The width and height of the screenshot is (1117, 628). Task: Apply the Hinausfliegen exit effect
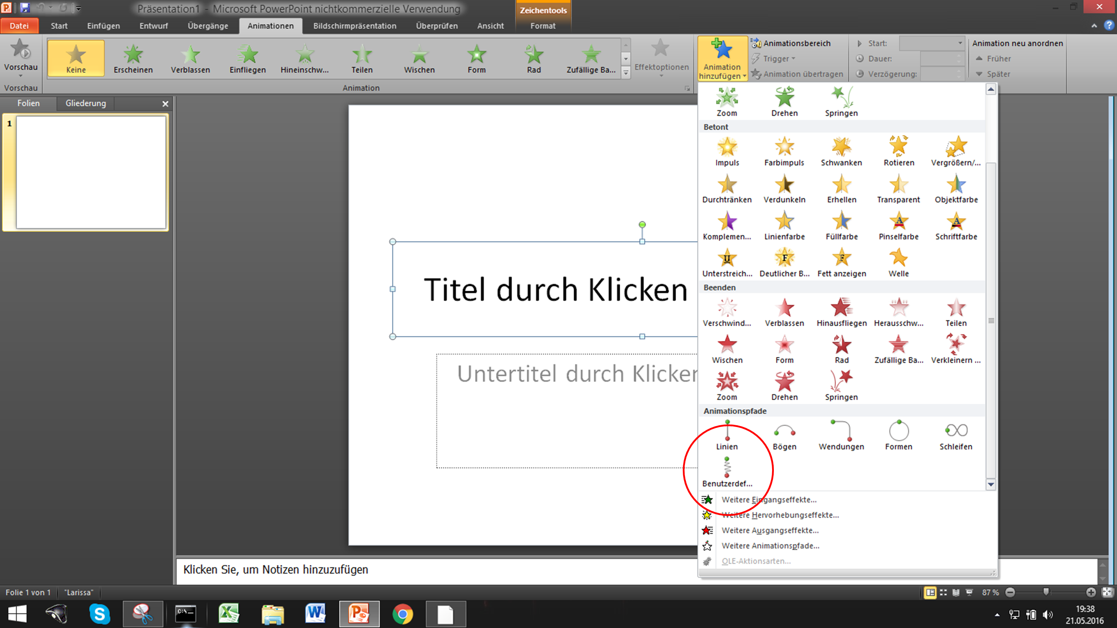[840, 311]
